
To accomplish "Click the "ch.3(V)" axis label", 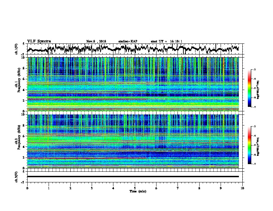I will click(17, 177).
